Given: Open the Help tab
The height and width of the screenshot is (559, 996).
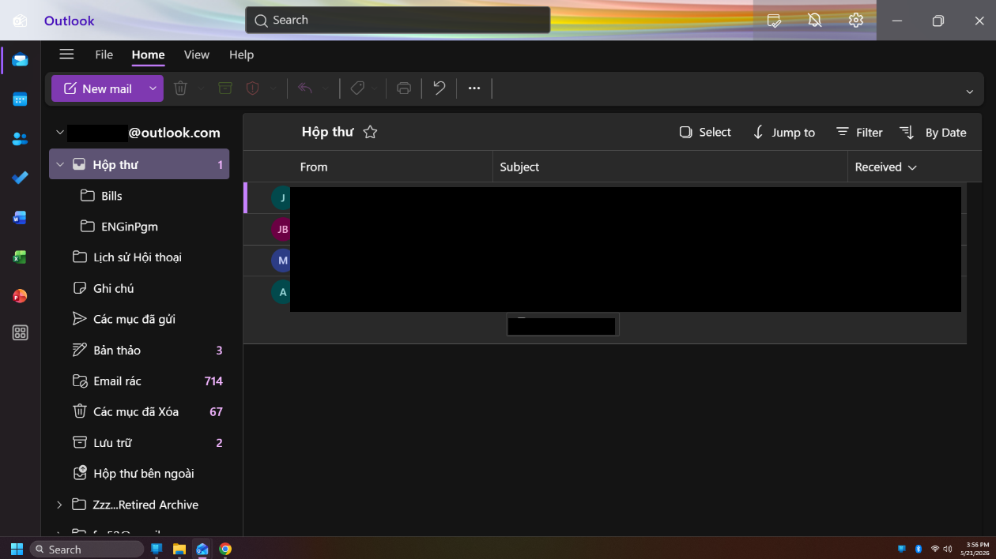Looking at the screenshot, I should point(241,54).
